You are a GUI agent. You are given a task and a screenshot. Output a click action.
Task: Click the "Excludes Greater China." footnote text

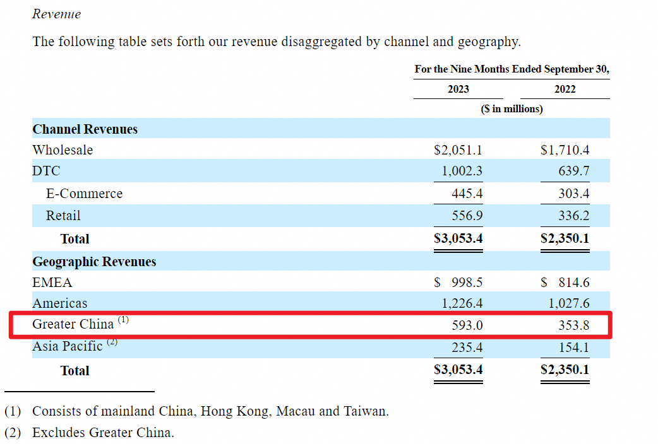(103, 433)
